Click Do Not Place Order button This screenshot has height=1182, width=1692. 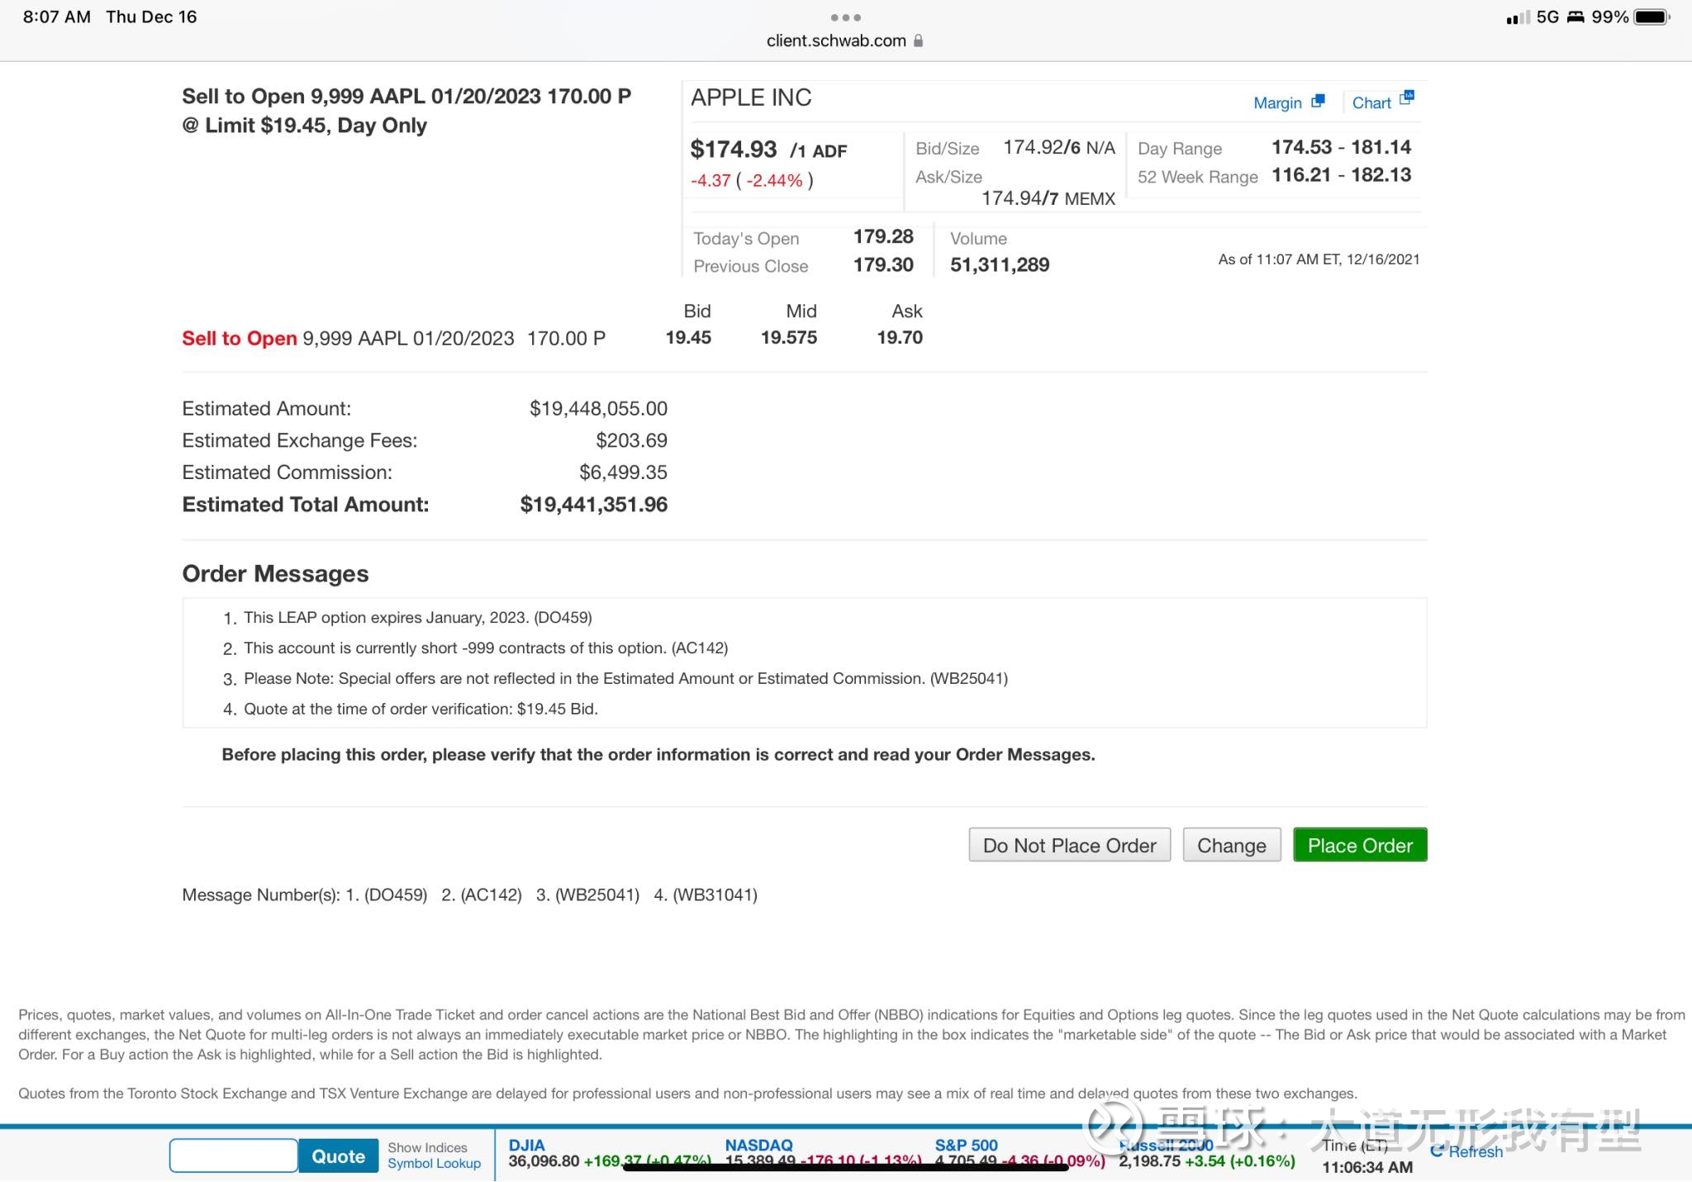pyautogui.click(x=1069, y=845)
